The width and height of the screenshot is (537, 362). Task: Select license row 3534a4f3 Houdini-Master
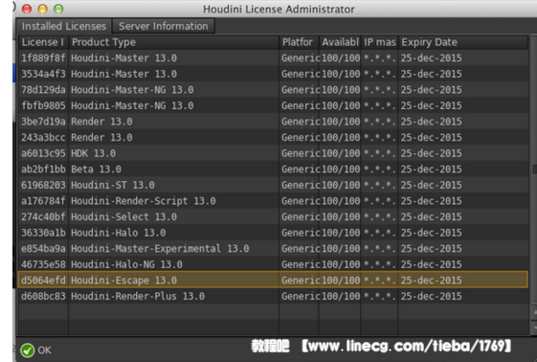tap(274, 74)
